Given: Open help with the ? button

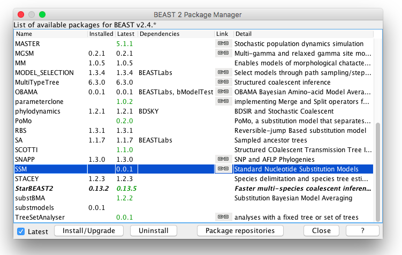Looking at the screenshot, I should point(362,231).
